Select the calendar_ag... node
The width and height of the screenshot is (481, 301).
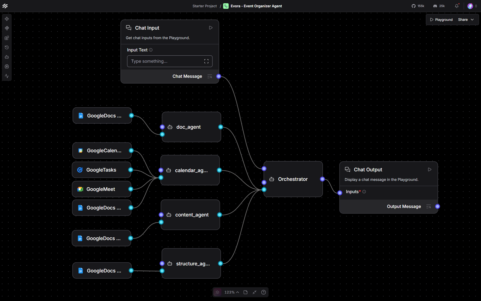pyautogui.click(x=190, y=170)
